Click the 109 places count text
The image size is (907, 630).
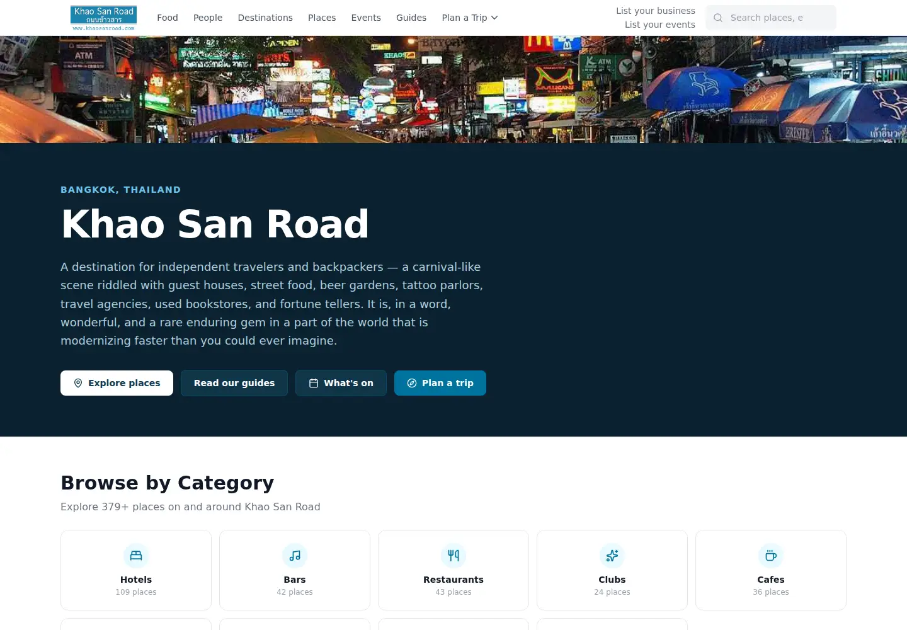point(136,592)
